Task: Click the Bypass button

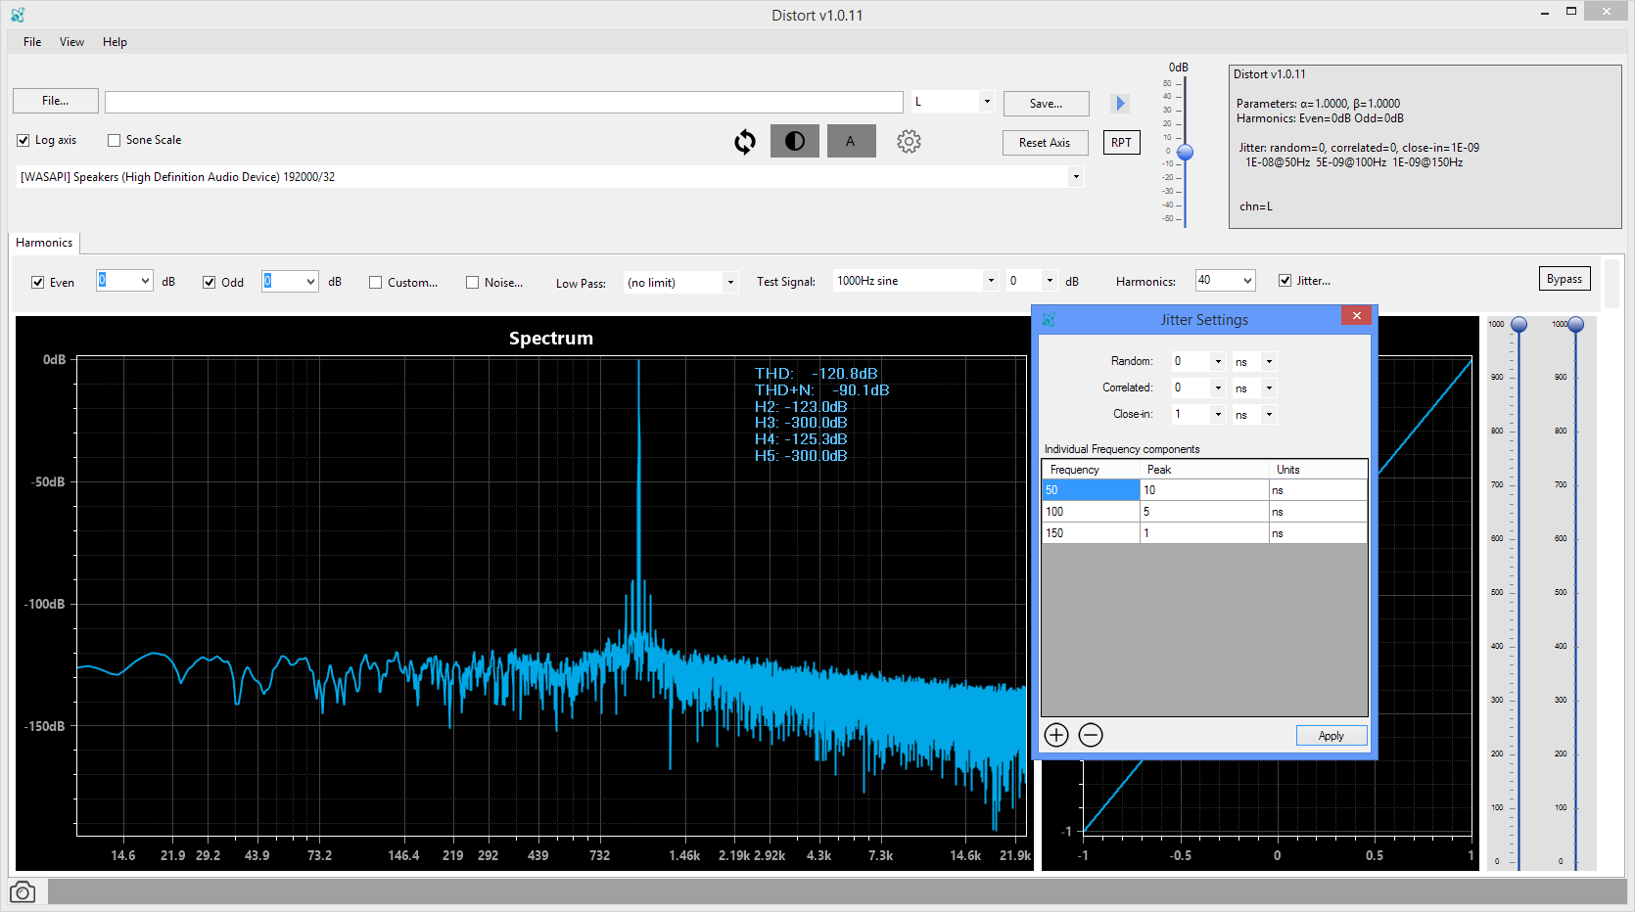Action: [1564, 279]
